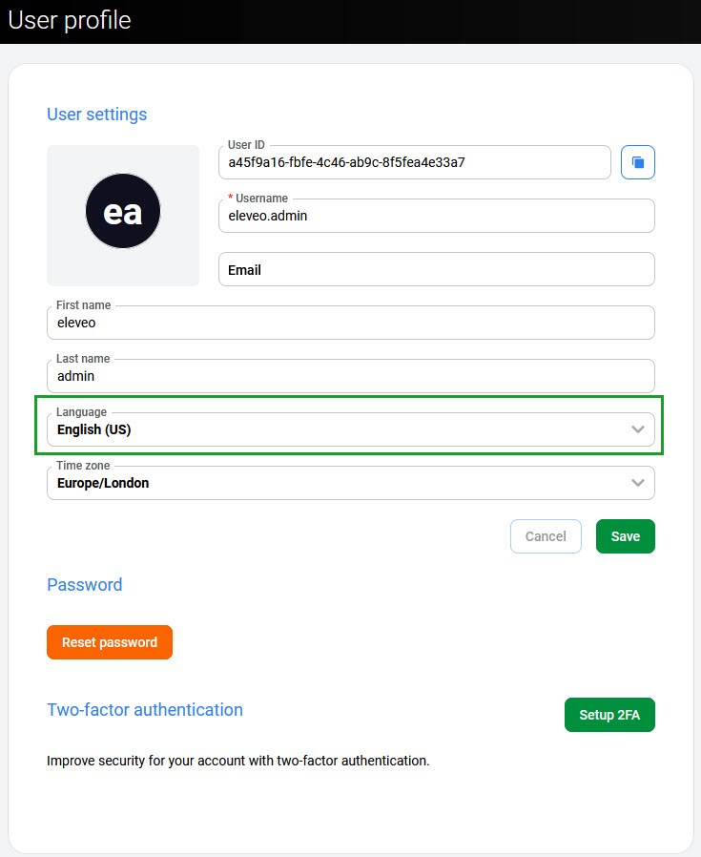This screenshot has height=857, width=701.
Task: Click the User profile page title
Action: (x=70, y=20)
